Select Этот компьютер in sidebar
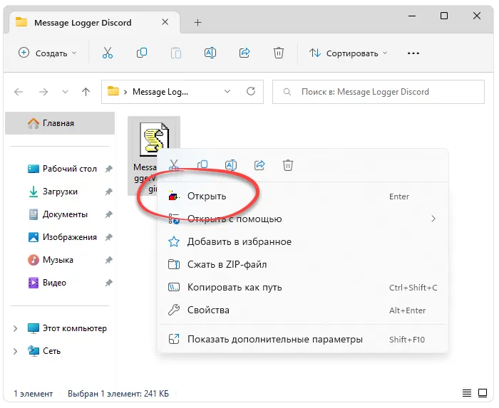 [x=67, y=328]
